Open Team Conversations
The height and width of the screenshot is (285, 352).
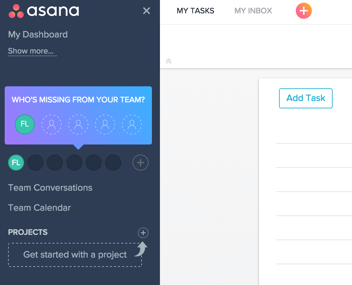50,188
